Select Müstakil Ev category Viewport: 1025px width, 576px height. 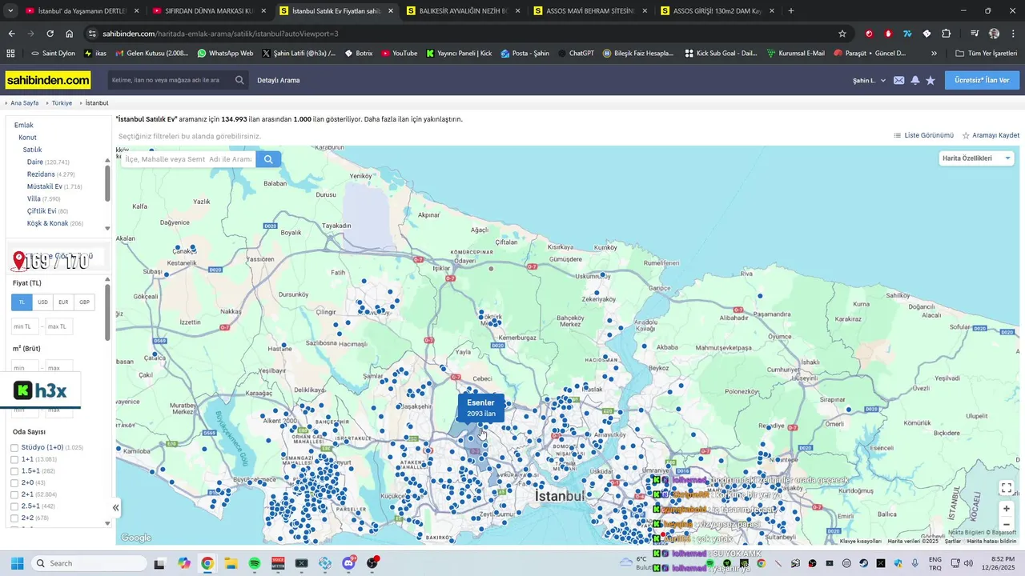[x=45, y=186]
